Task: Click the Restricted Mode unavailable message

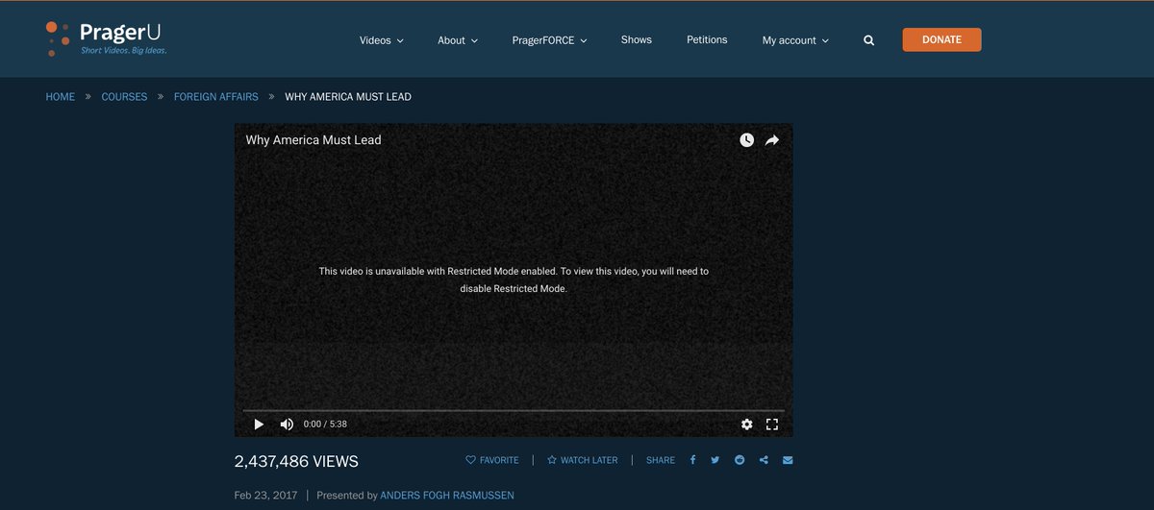Action: tap(514, 279)
